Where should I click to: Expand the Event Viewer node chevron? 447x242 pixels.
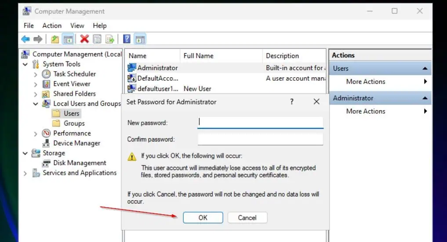pos(36,84)
